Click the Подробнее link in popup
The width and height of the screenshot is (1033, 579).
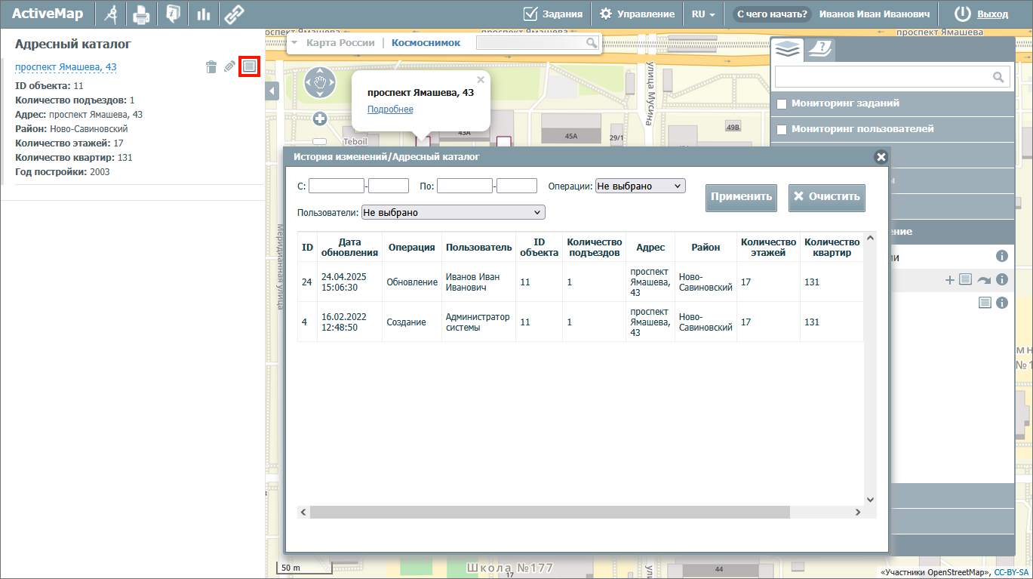click(x=390, y=109)
